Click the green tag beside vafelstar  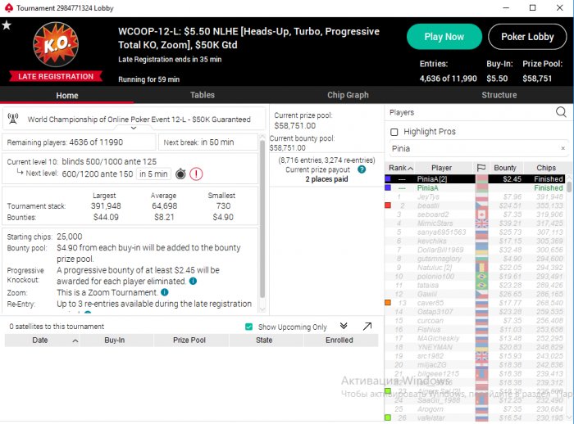pyautogui.click(x=388, y=417)
